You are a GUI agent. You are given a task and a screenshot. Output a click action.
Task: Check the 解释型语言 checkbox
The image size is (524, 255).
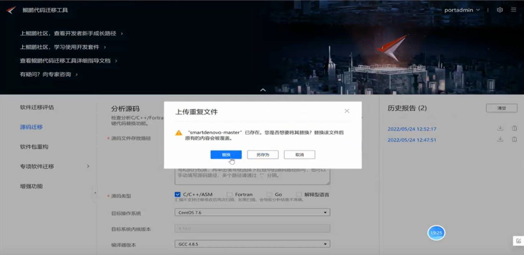(x=299, y=195)
